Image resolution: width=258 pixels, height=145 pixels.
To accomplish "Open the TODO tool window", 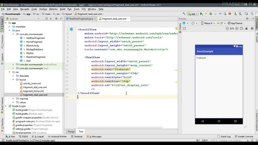I will (x=23, y=137).
